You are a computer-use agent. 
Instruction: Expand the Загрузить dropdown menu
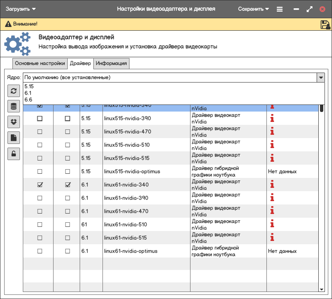coord(20,9)
